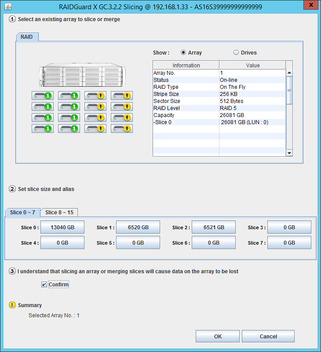The image size is (321, 352).
Task: Select the bottom-row fourth-column yellow warning drive icon
Action: tap(122, 128)
